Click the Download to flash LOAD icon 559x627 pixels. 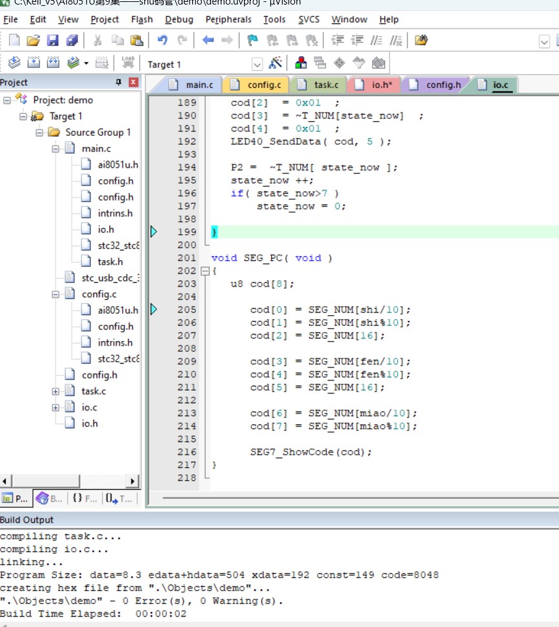click(128, 63)
